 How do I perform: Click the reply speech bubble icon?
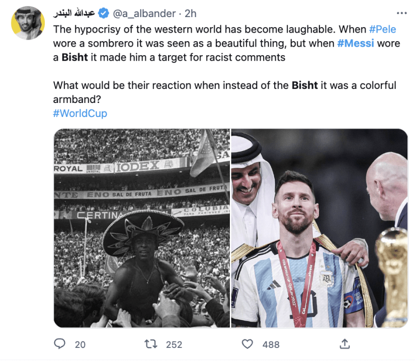(60, 344)
